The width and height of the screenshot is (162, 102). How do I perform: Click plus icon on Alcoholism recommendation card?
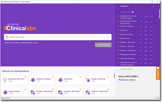tap(80, 77)
